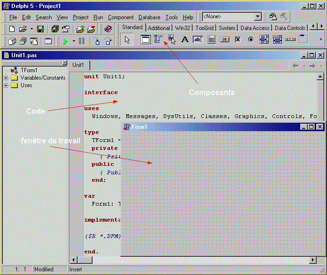327x275 pixels.
Task: Open the Project menu
Action: (80, 17)
